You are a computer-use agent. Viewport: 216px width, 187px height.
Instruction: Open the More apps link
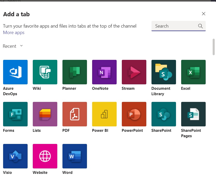(x=14, y=32)
